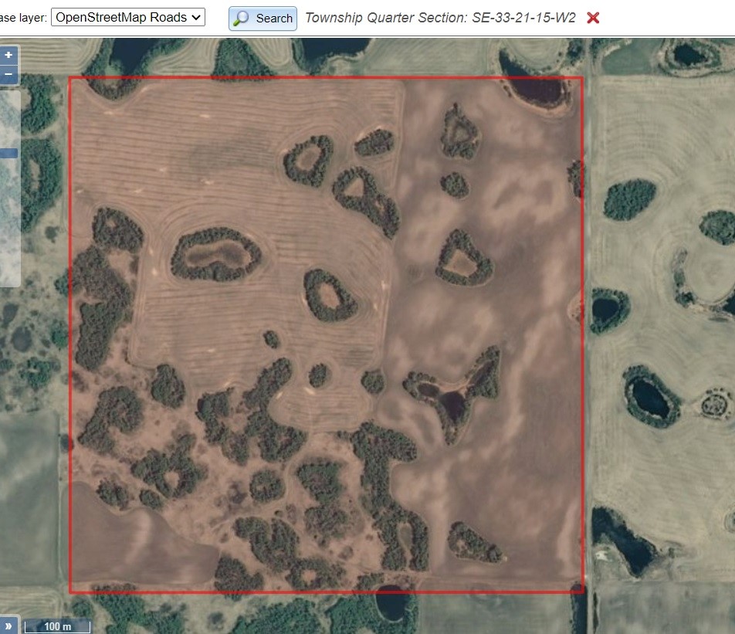
Task: Click the magnifying glass icon in Search
Action: coord(242,19)
